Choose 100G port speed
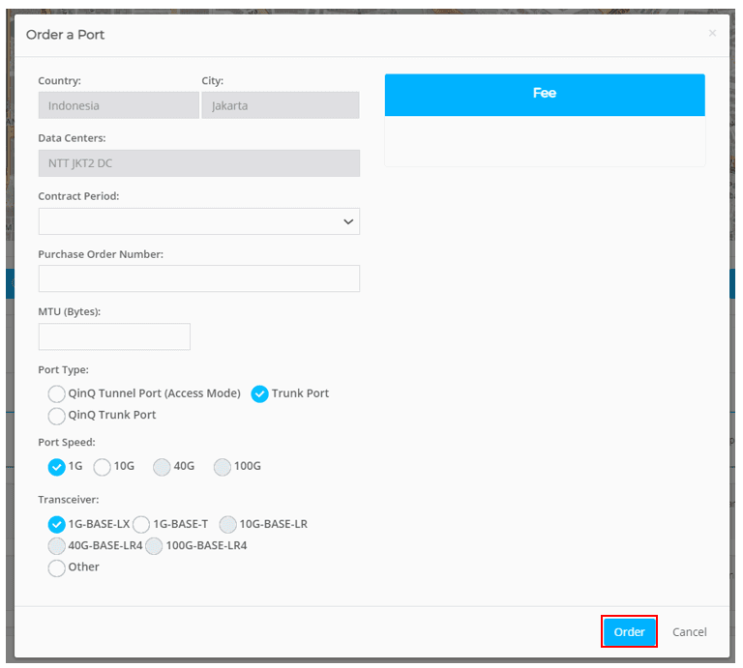743x668 pixels. (x=223, y=466)
